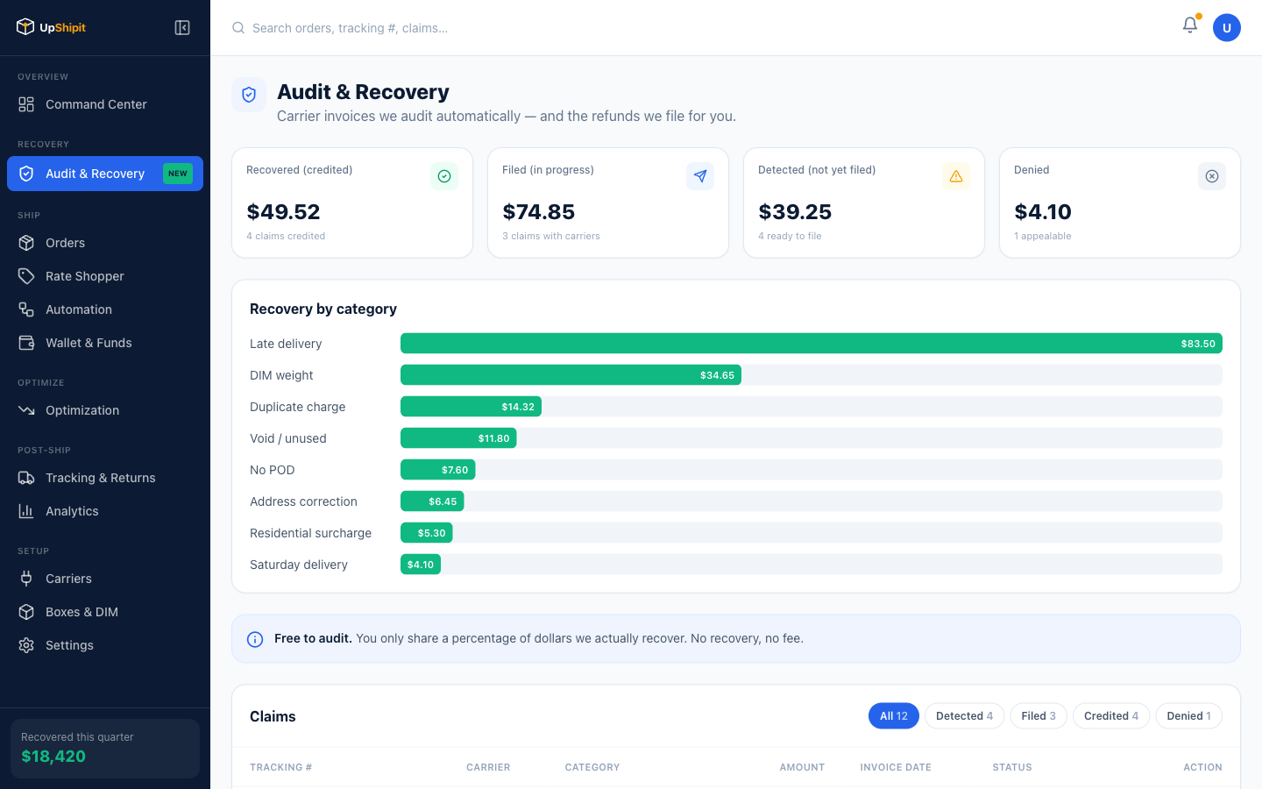Click the info icon in Free to audit banner
This screenshot has width=1262, height=789.
[x=255, y=639]
